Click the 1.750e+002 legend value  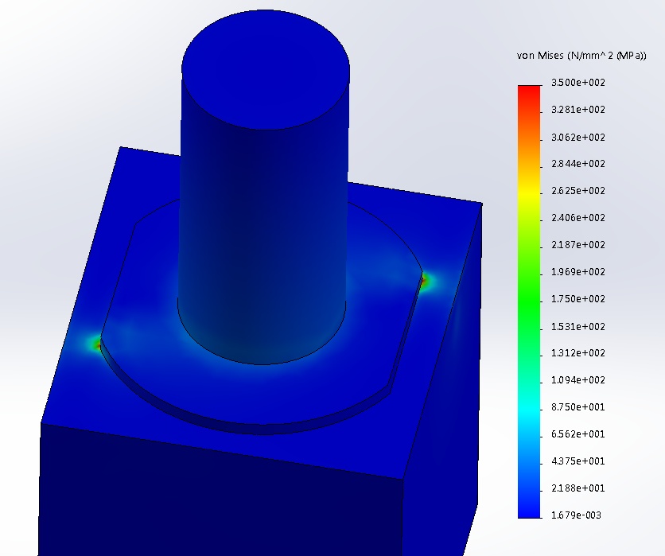(578, 299)
